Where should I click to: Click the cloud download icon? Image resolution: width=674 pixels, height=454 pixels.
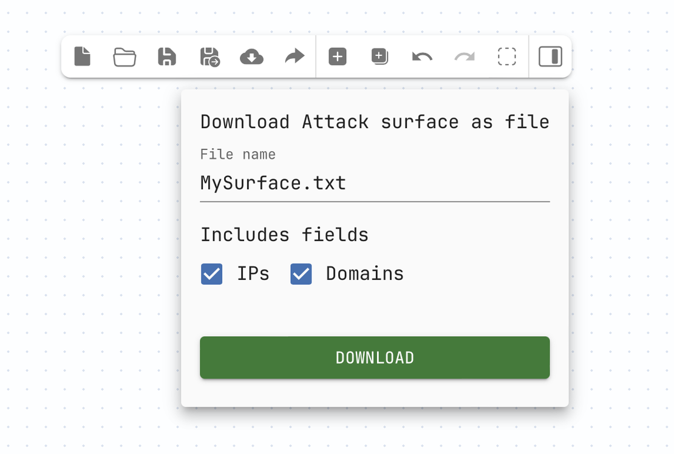[x=251, y=56]
